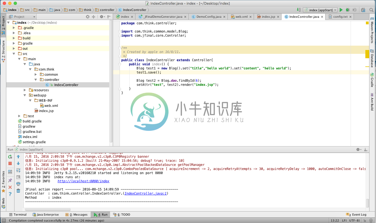Open Maven Projects side panel
Viewport: 376px width, 223px height.
click(372, 30)
